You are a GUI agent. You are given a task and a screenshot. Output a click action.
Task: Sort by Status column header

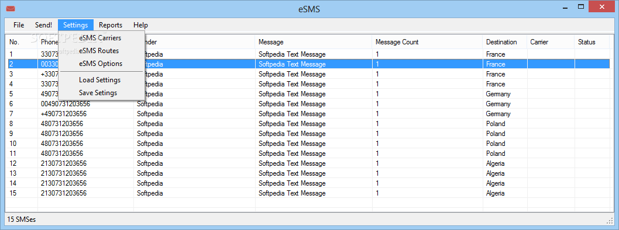[592, 42]
